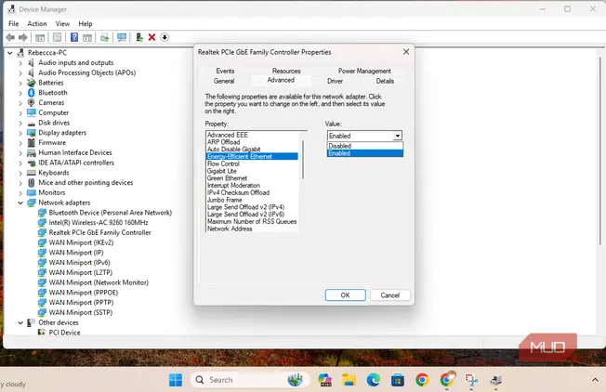Click the OK button

pyautogui.click(x=346, y=295)
